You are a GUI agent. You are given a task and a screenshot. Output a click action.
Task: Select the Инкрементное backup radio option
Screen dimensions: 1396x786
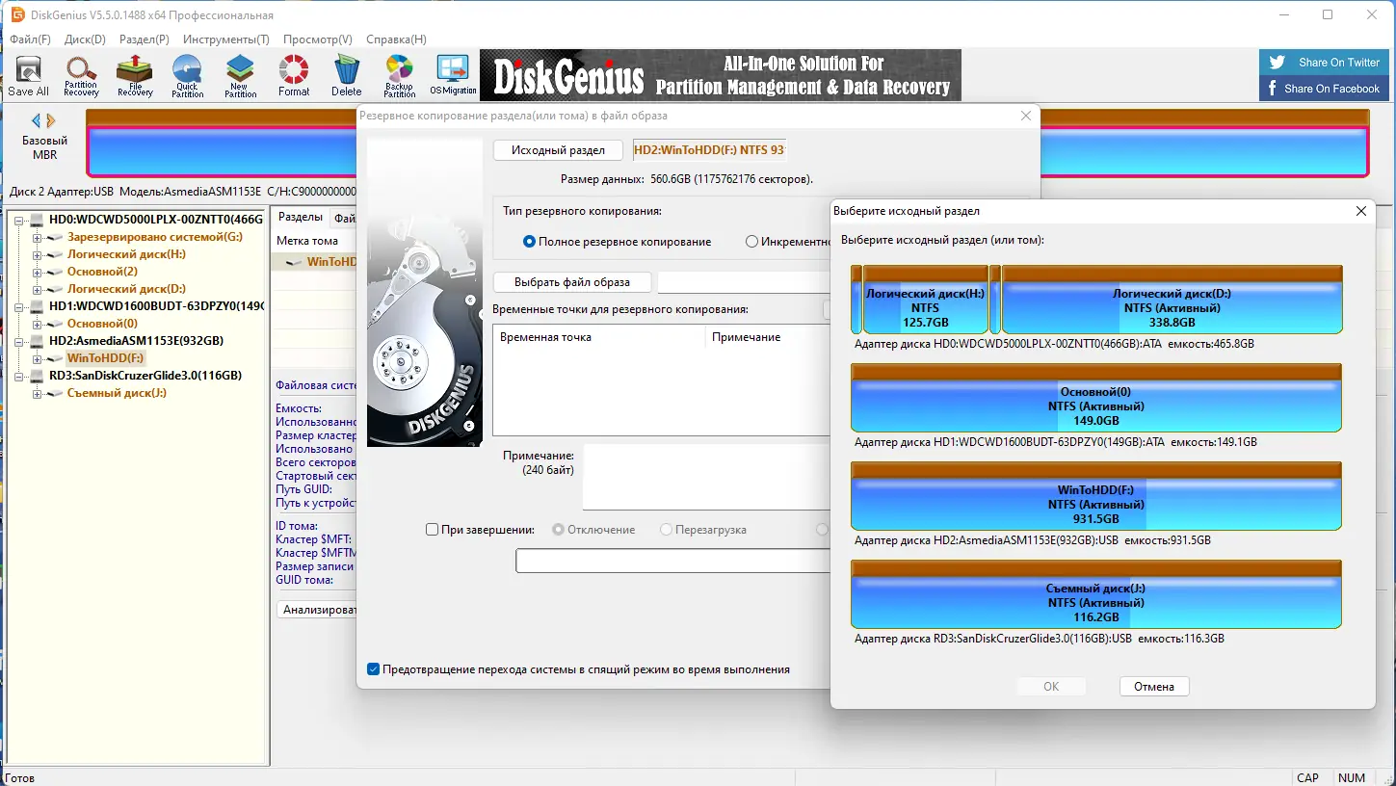point(751,242)
